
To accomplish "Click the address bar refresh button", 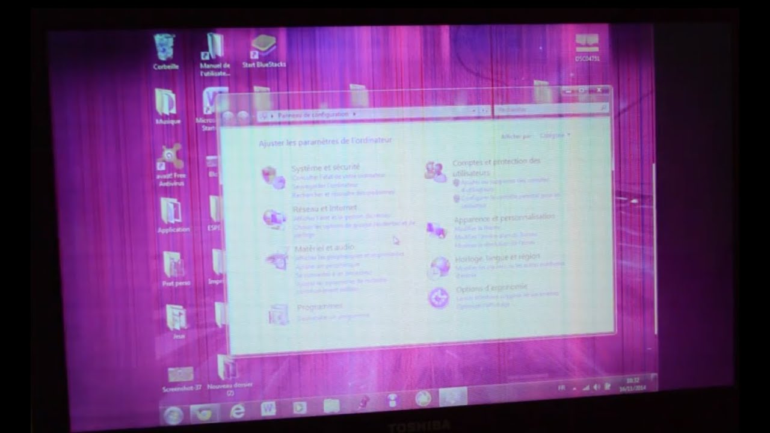I will pyautogui.click(x=484, y=111).
